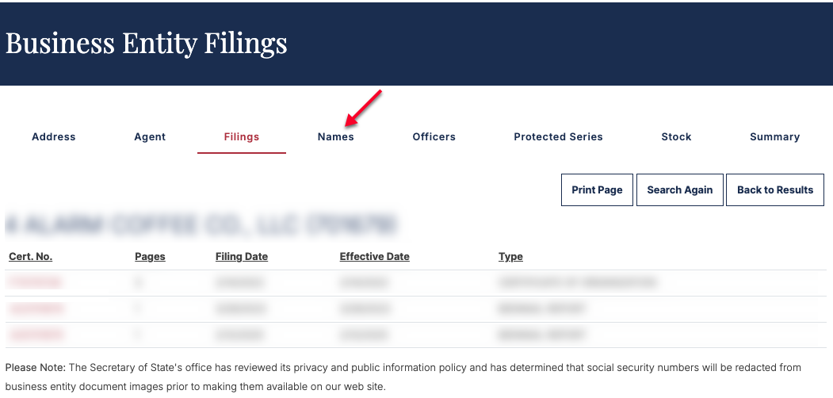Click the Business Entity Filings page title
833x398 pixels.
click(146, 43)
